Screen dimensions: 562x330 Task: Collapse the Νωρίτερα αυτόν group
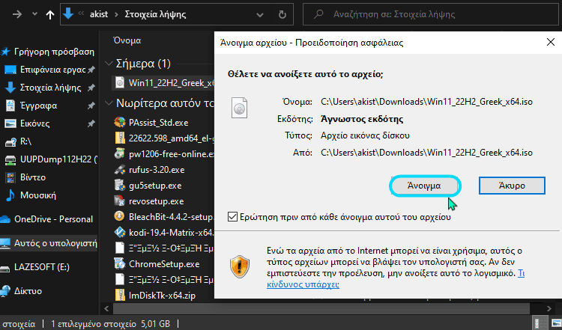click(x=109, y=103)
